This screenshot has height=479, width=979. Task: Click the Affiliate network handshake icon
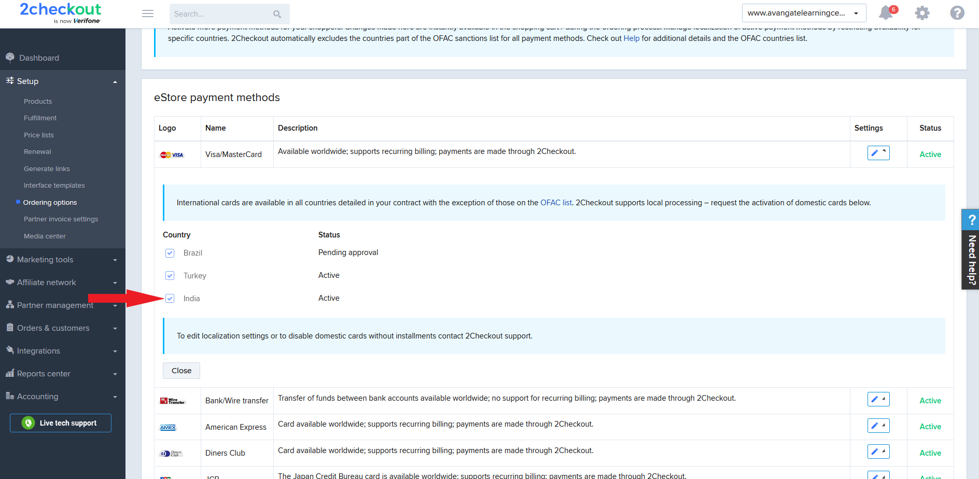click(x=10, y=282)
